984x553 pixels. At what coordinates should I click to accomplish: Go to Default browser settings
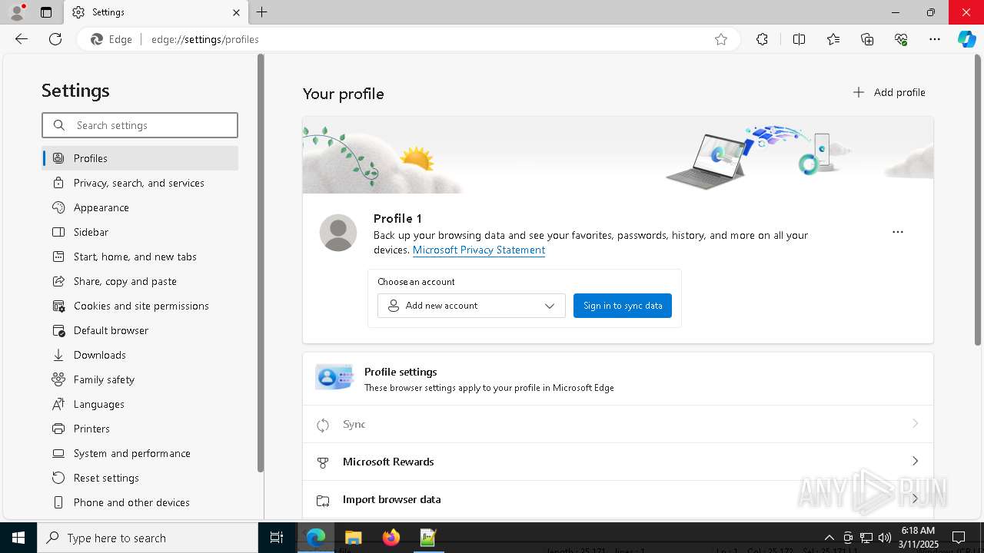pos(140,330)
